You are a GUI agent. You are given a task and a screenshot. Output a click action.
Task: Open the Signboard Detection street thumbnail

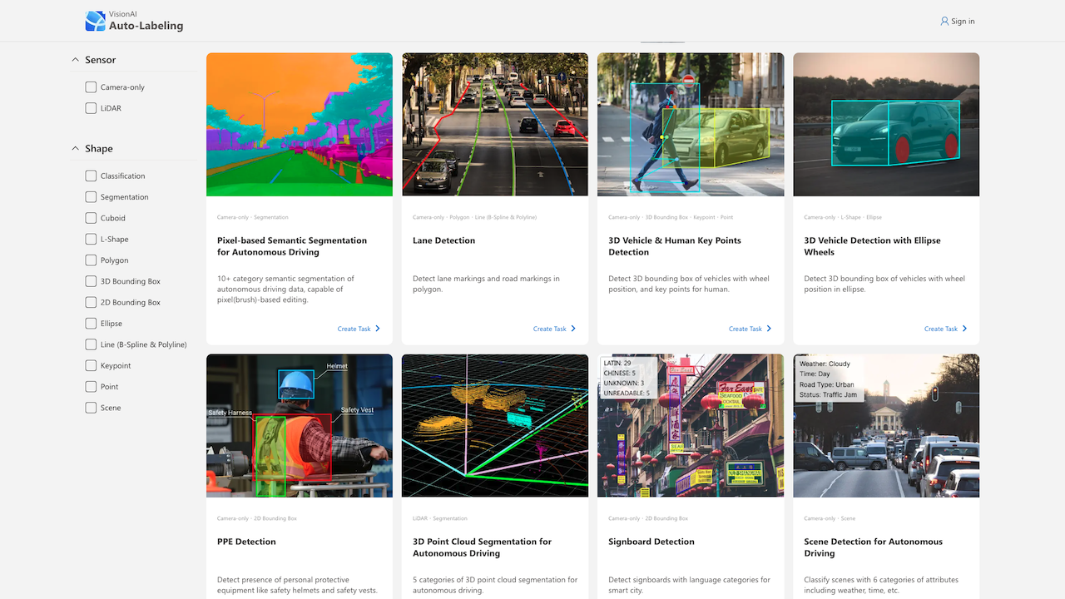pos(691,426)
